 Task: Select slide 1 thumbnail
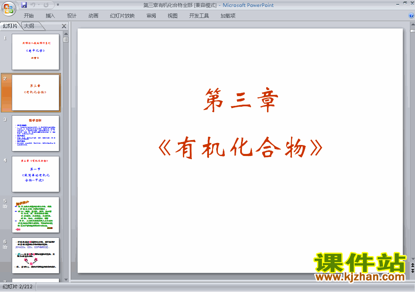coord(35,52)
